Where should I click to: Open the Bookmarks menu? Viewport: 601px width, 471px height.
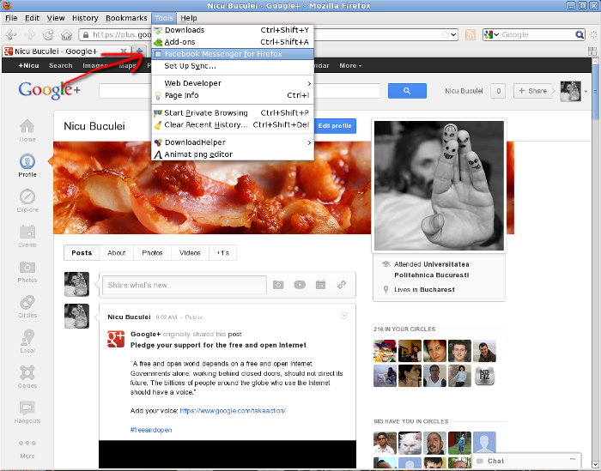(x=126, y=18)
